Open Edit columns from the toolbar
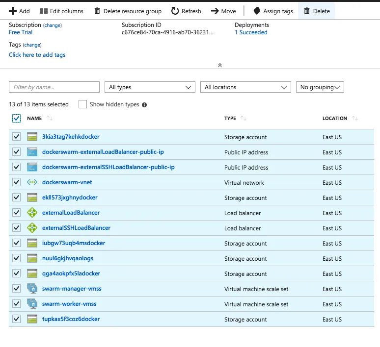The height and width of the screenshot is (347, 380). [x=61, y=11]
